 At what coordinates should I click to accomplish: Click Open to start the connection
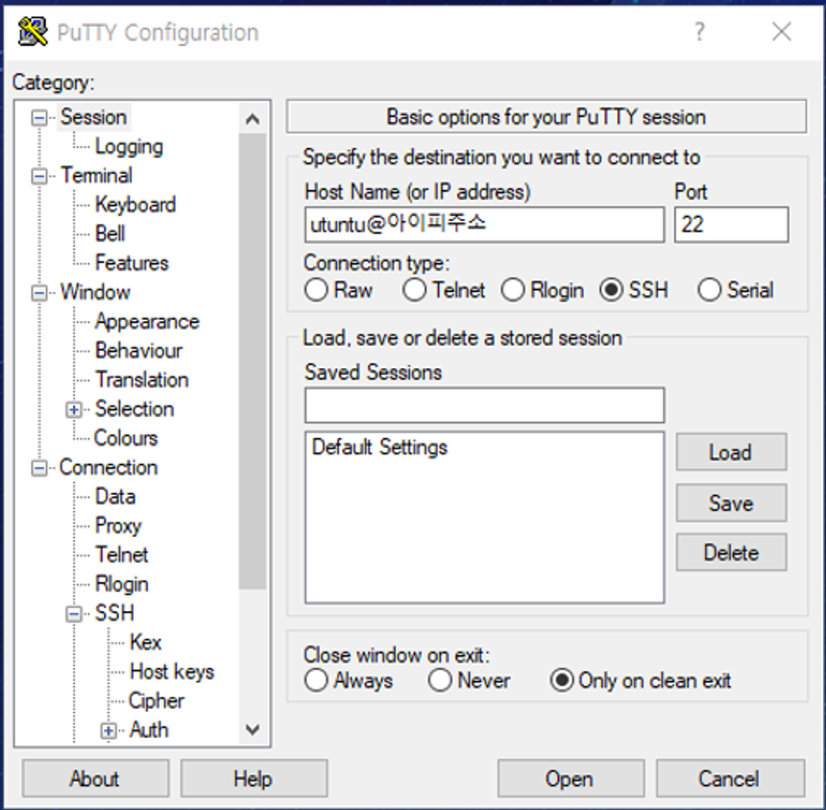(571, 778)
